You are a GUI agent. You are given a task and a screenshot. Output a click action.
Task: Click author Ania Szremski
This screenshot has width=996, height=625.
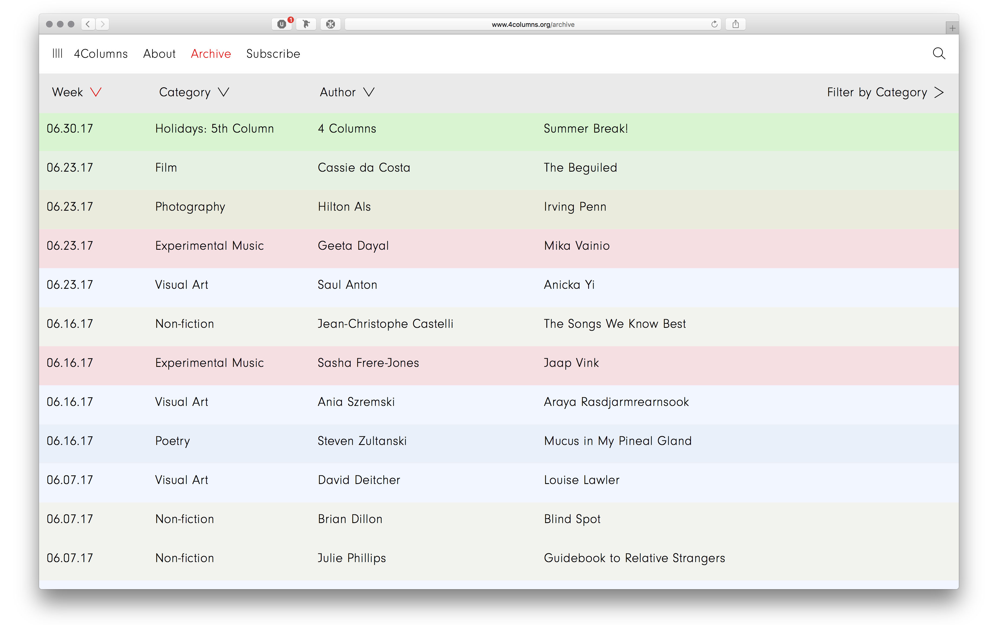click(x=356, y=402)
